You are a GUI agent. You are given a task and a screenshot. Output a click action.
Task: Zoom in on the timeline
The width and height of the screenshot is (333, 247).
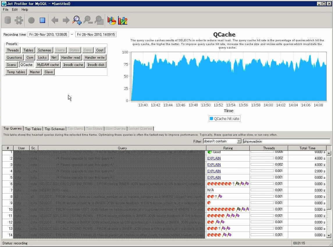tap(76, 20)
